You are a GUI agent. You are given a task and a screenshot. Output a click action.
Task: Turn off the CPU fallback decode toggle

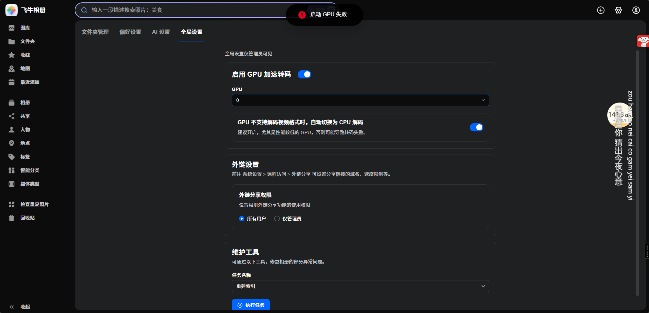[477, 127]
